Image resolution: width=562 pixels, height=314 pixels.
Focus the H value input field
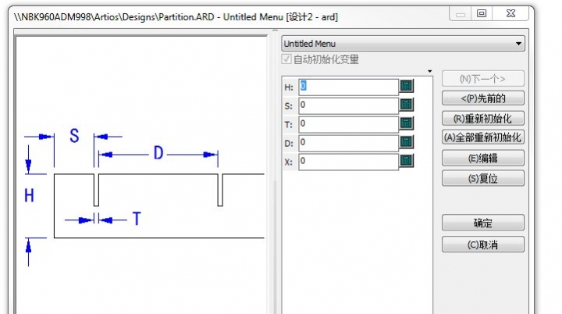348,86
